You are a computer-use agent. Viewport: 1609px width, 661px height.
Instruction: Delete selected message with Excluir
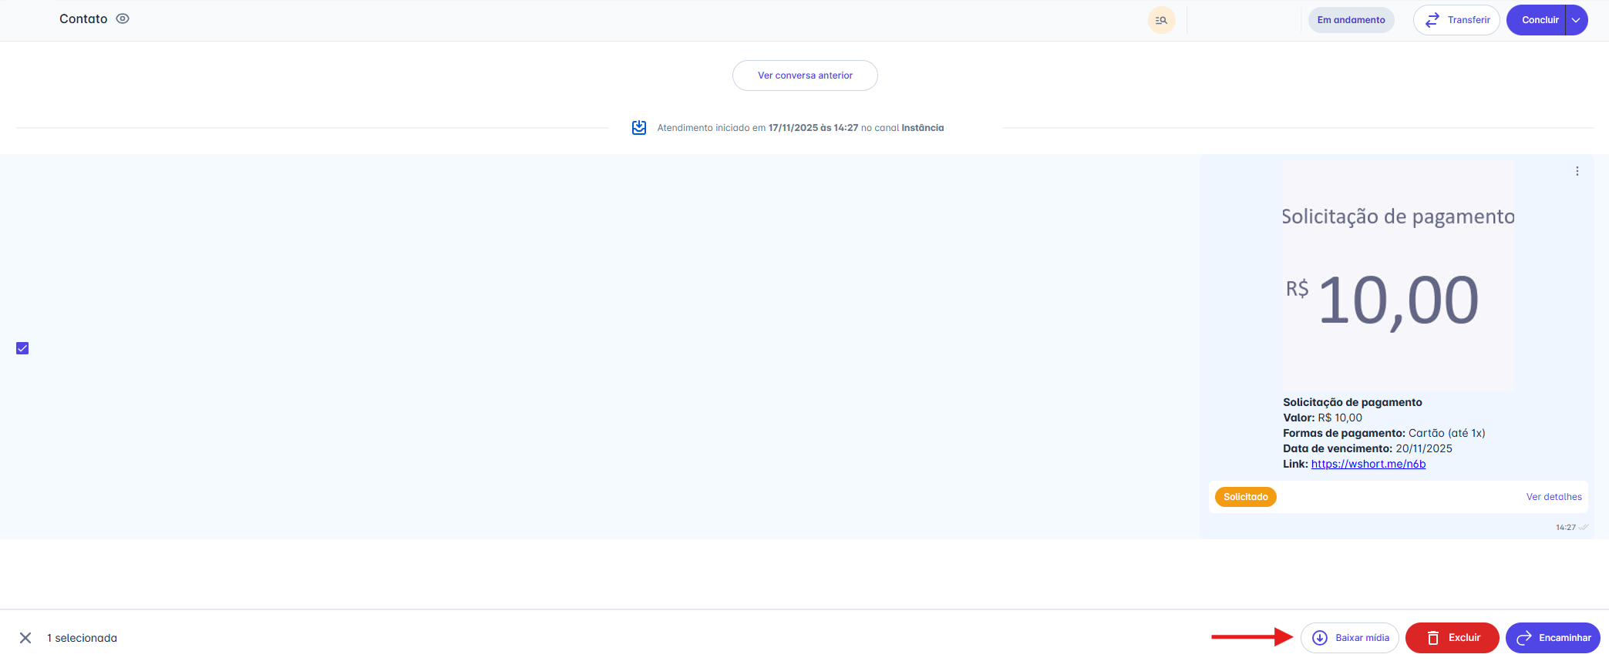[1452, 638]
